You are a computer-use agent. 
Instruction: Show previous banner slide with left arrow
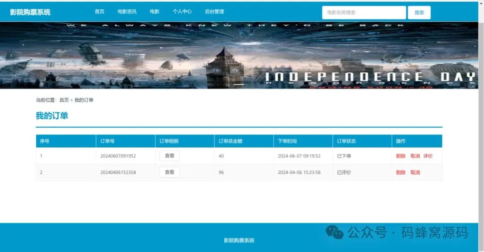coord(11,55)
